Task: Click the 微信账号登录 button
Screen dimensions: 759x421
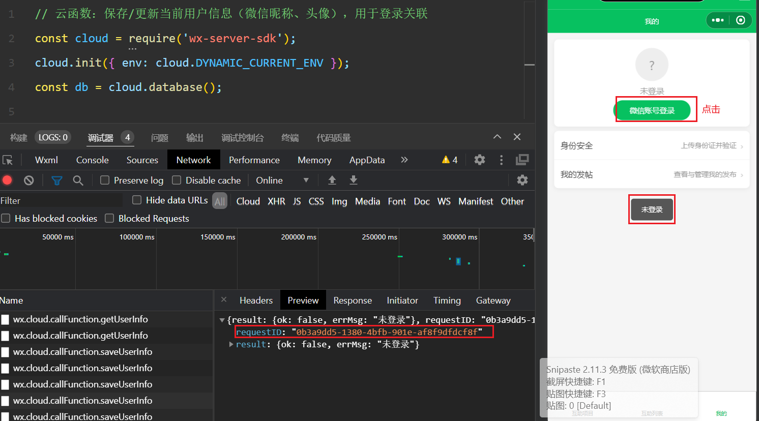Action: pyautogui.click(x=652, y=110)
